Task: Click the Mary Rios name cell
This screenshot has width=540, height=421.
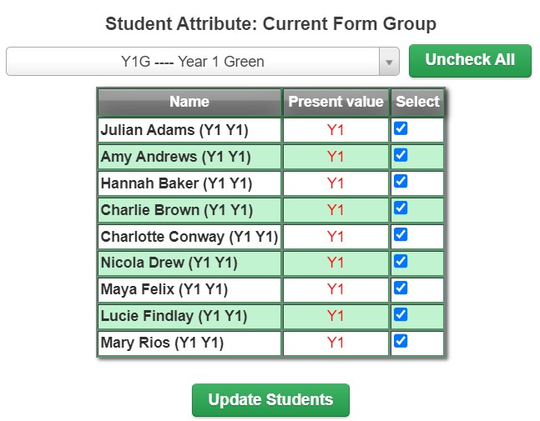Action: [x=189, y=343]
